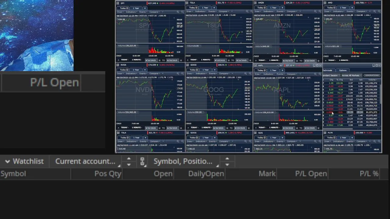Zoom in on the NVDA chart

[x=178, y=74]
